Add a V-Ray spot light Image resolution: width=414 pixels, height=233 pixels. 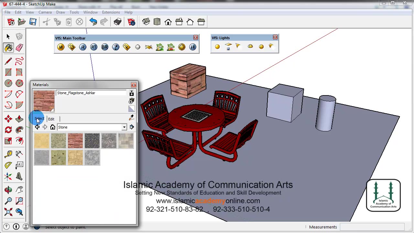pos(239,47)
